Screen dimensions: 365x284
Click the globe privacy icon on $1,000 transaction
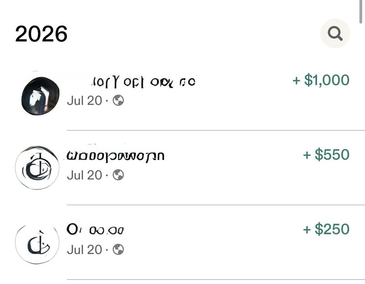coord(118,100)
